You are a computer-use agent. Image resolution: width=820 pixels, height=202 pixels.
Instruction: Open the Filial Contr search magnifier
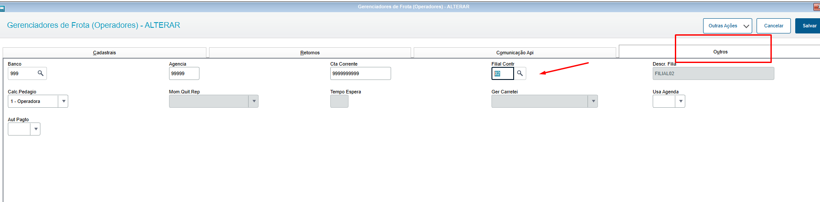[520, 73]
